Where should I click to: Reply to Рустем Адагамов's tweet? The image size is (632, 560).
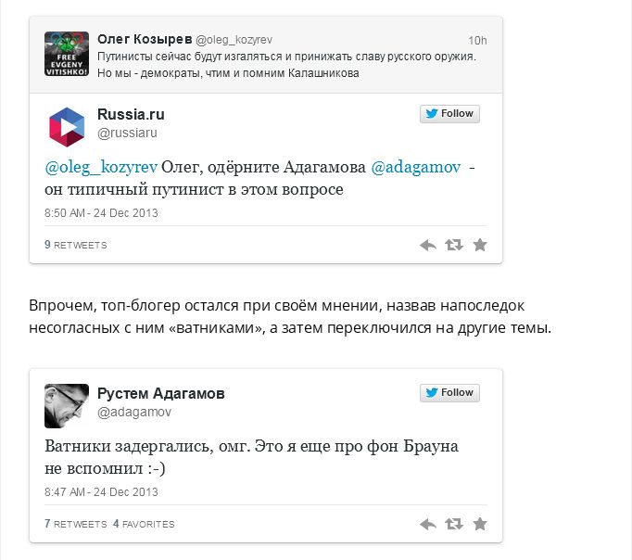point(427,524)
